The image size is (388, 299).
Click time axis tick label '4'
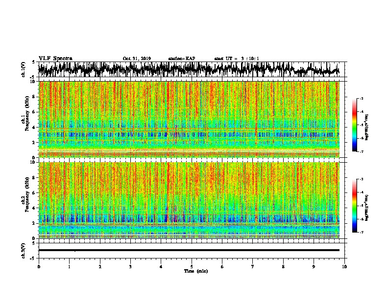[x=161, y=267]
